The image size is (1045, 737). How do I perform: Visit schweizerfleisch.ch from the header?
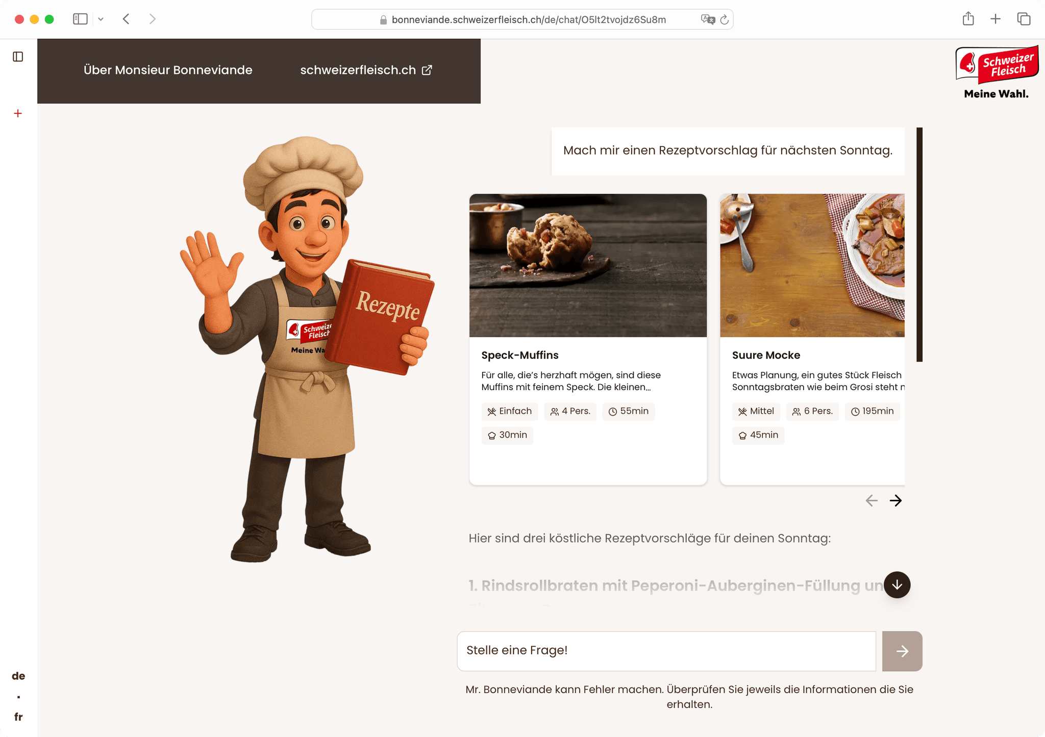(x=357, y=70)
